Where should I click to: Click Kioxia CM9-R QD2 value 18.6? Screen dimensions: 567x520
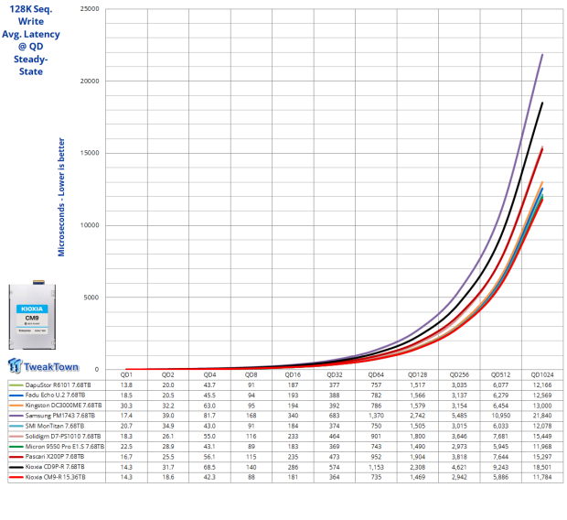click(167, 477)
